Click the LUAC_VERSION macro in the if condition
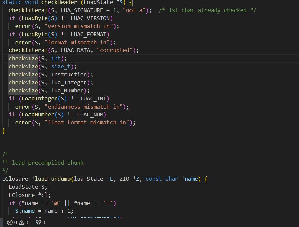The image size is (299, 227). coord(90,18)
